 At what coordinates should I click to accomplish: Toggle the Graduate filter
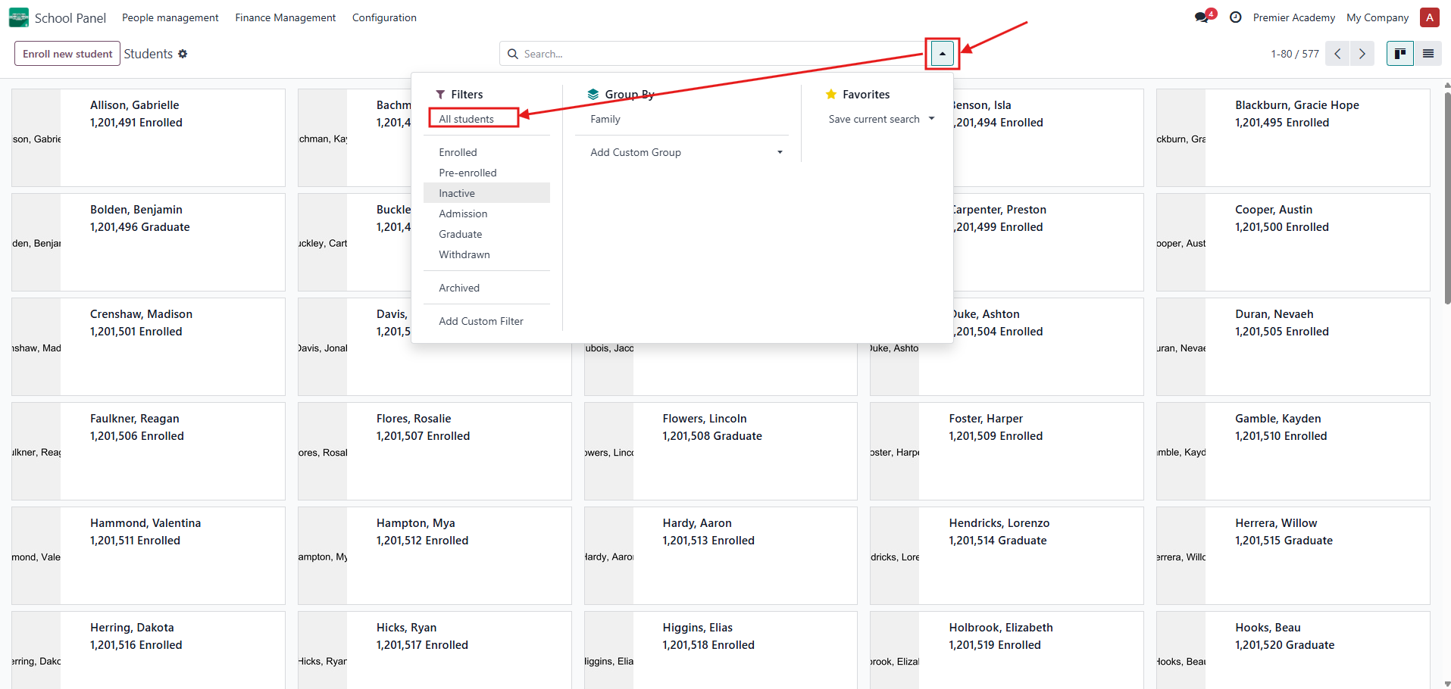pyautogui.click(x=460, y=234)
